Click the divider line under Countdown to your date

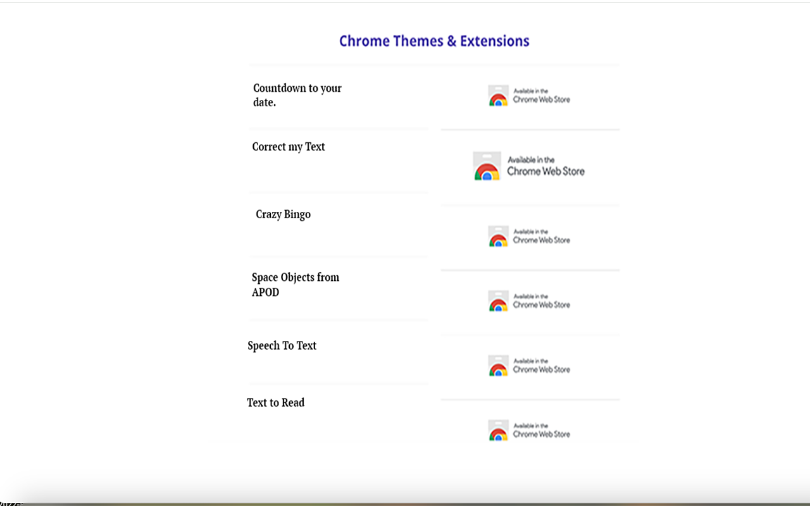pos(339,128)
